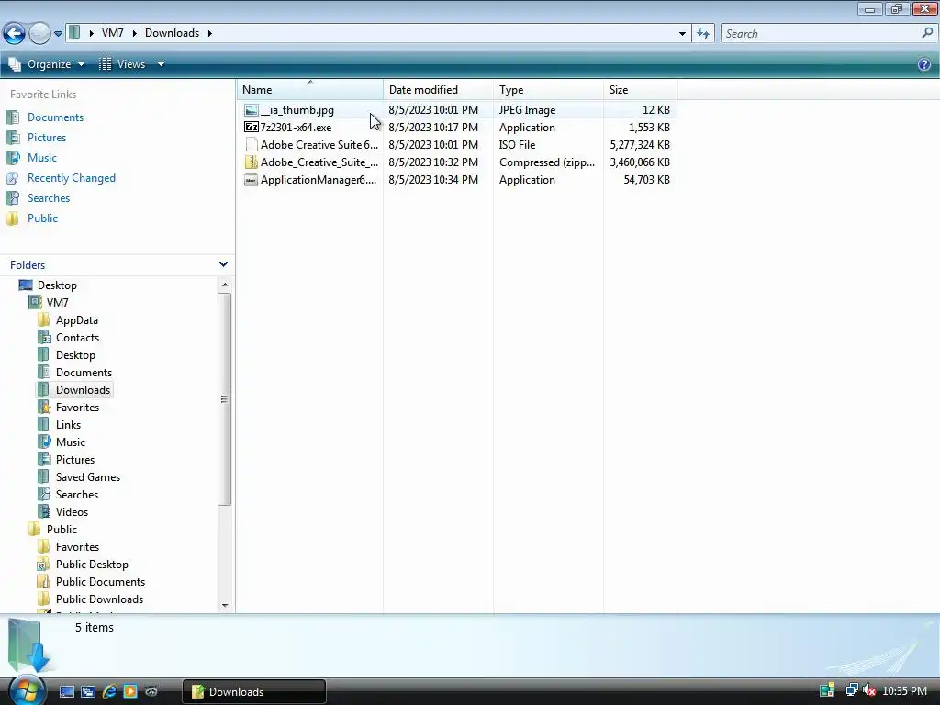Click the search magnifier icon
Viewport: 940px width, 705px height.
click(927, 33)
